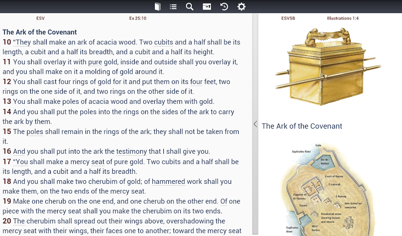This screenshot has height=236, width=402.
Task: Tap verse number 13
Action: click(7, 101)
